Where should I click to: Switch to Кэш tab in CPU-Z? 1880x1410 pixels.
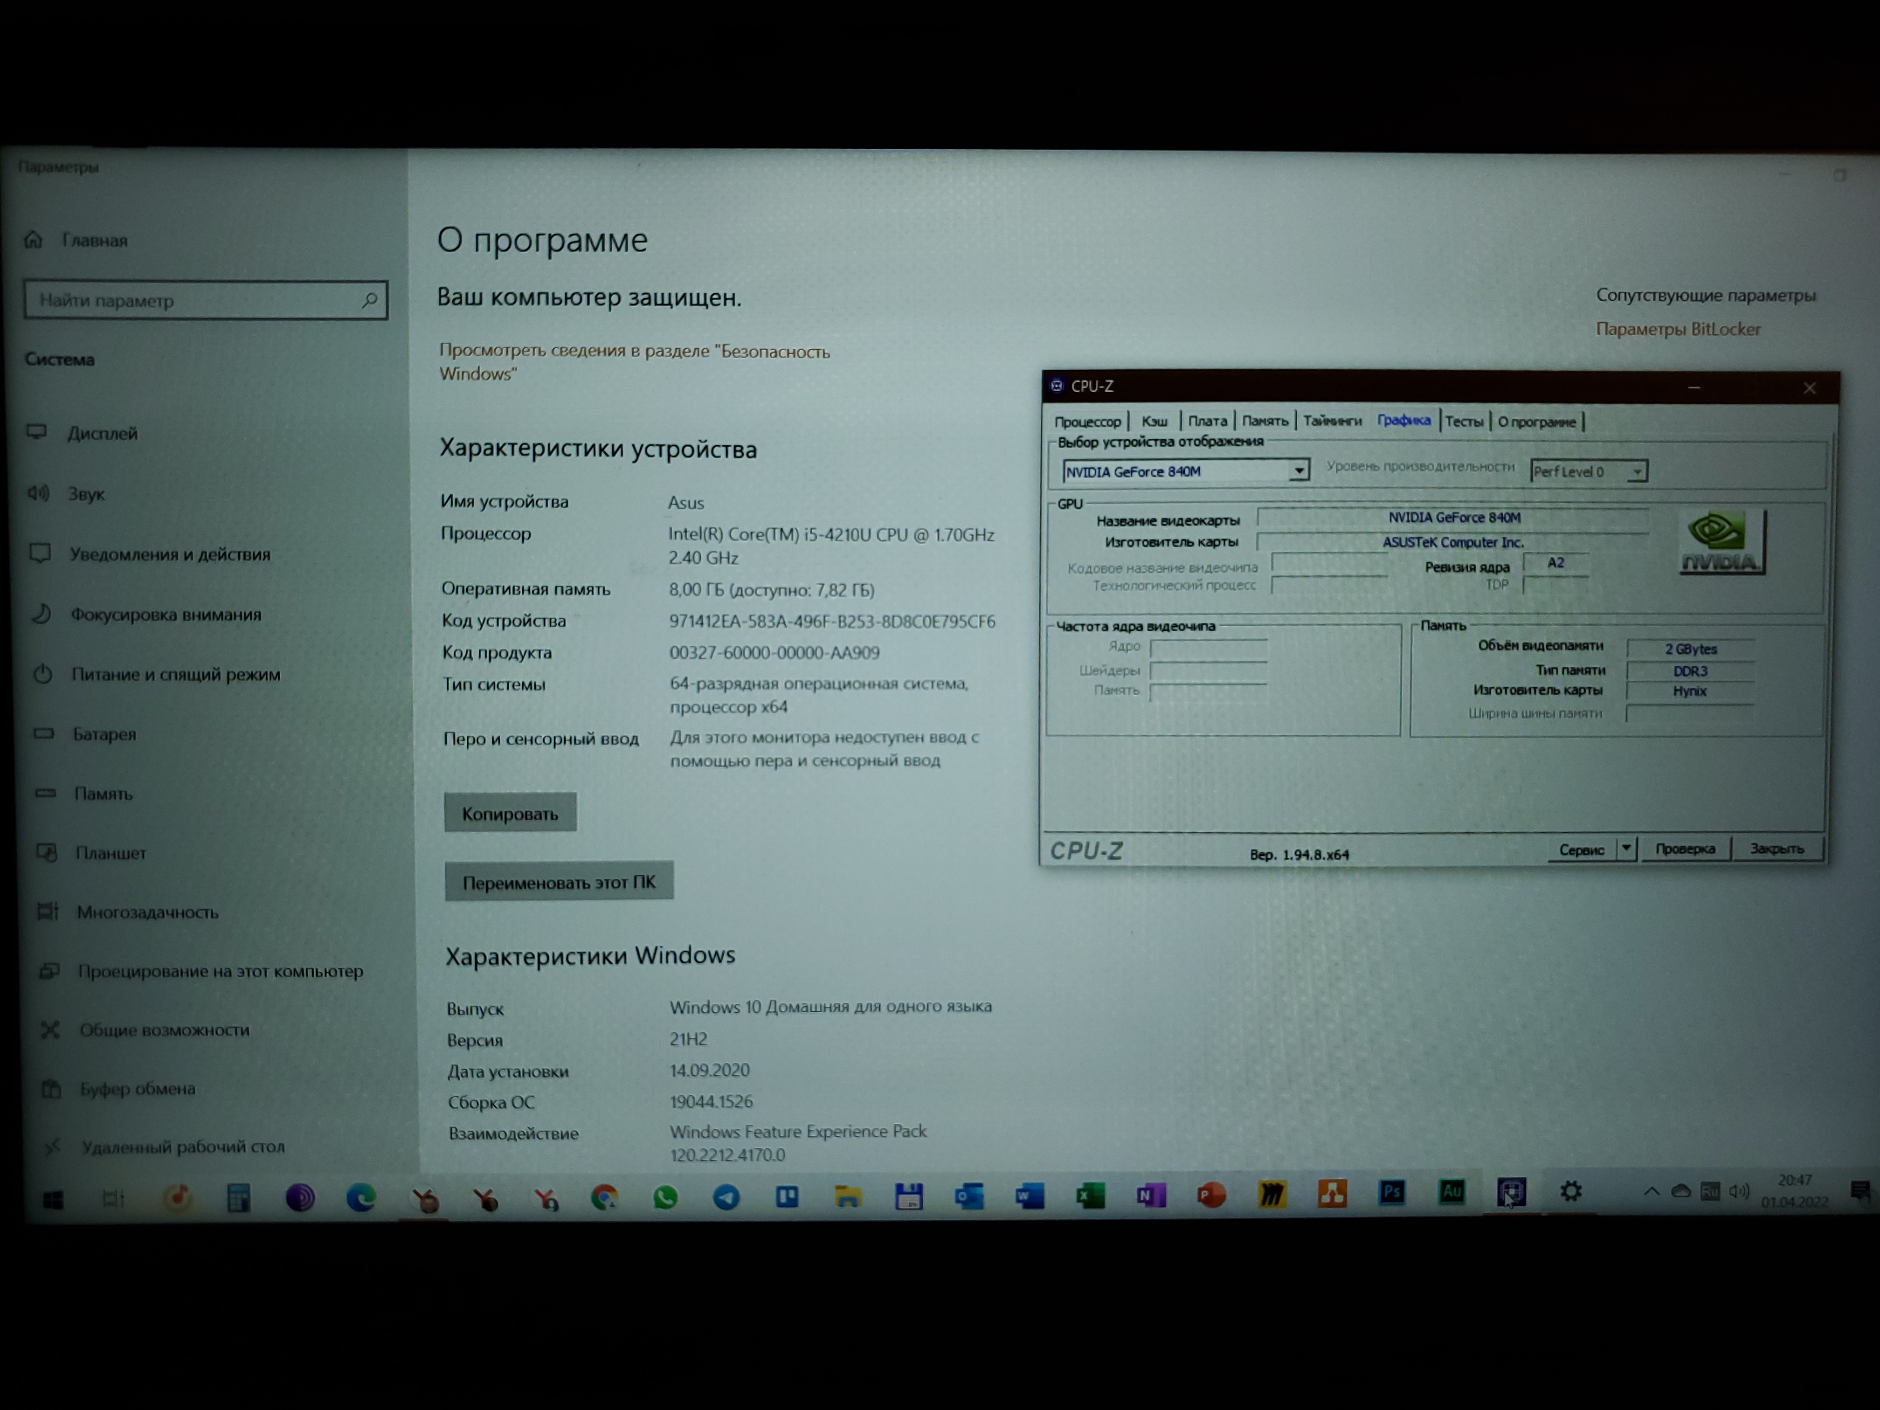coord(1154,421)
